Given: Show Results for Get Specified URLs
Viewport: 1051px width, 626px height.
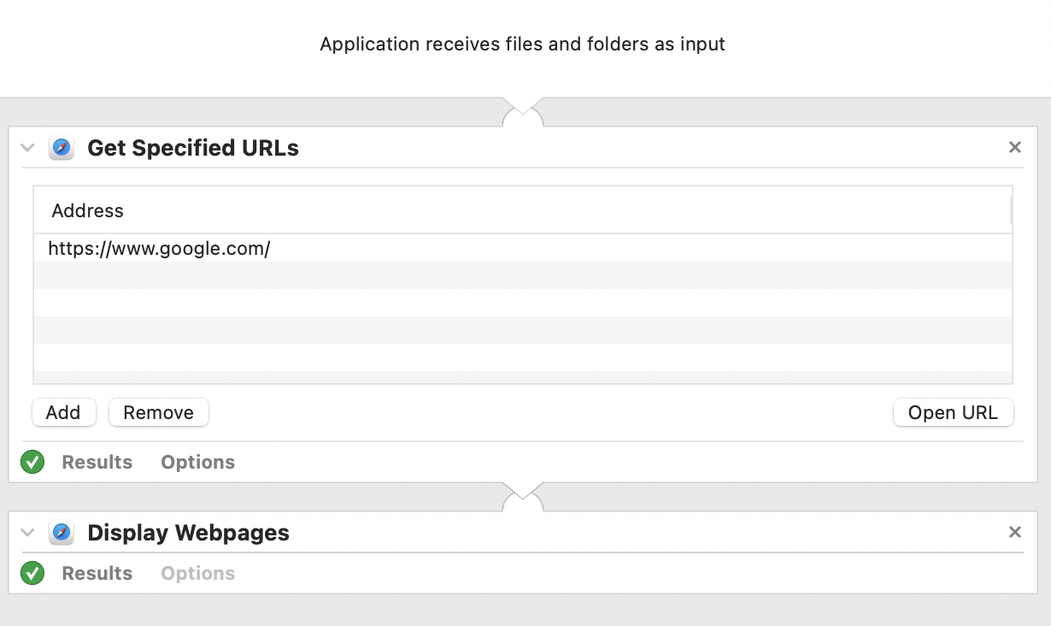Looking at the screenshot, I should (x=97, y=463).
